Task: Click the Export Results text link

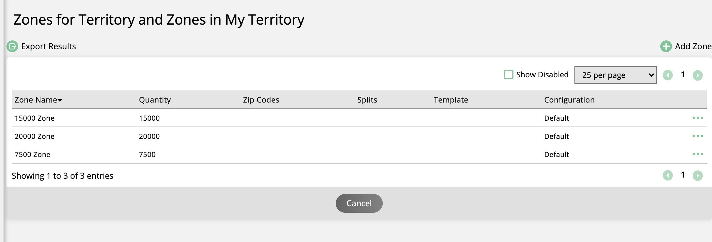Action: point(48,46)
